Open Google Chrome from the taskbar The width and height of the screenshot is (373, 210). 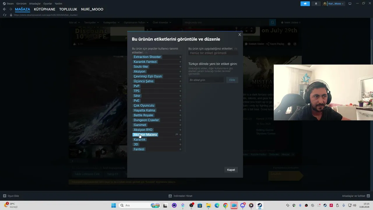[225, 205]
